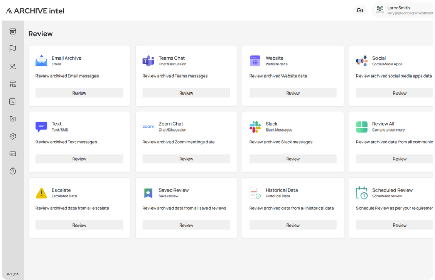Image resolution: width=435 pixels, height=280 pixels.
Task: Open the organization hierarchy icon in sidebar
Action: [x=13, y=84]
